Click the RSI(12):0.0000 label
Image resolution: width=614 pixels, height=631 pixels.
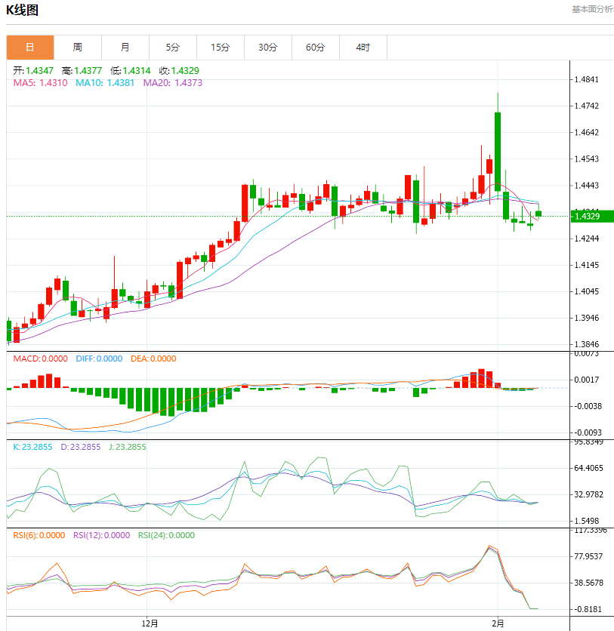[101, 535]
